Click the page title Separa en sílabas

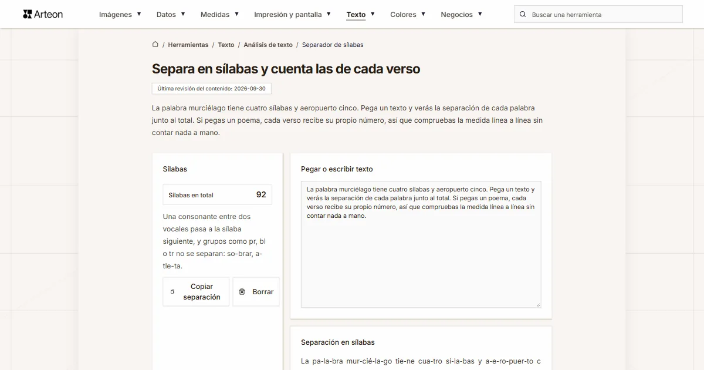coord(286,69)
